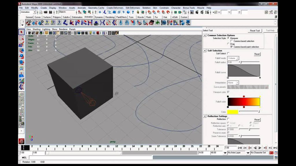This screenshot has width=296, height=166.
Task: Click the save scene disk icon
Action: click(x=50, y=12)
